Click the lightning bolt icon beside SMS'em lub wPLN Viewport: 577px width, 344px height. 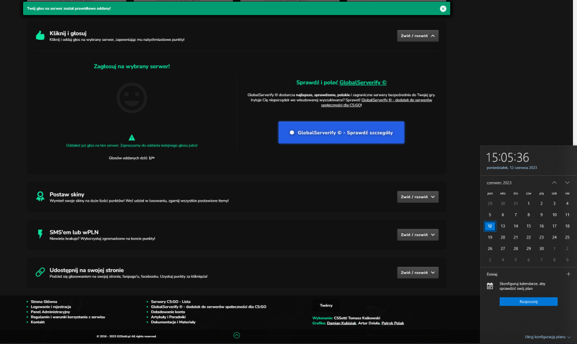pos(40,234)
